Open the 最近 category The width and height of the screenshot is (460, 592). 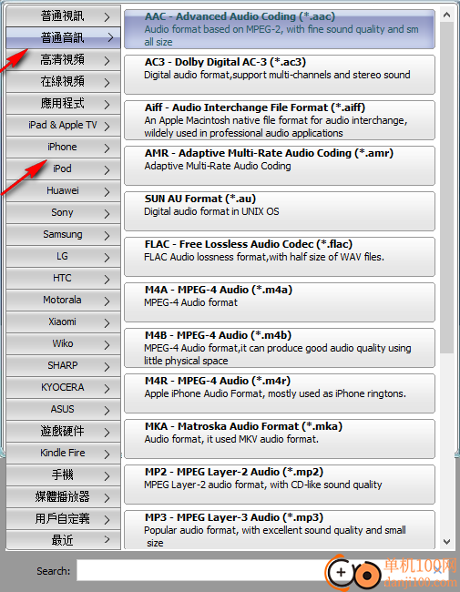[x=64, y=540]
